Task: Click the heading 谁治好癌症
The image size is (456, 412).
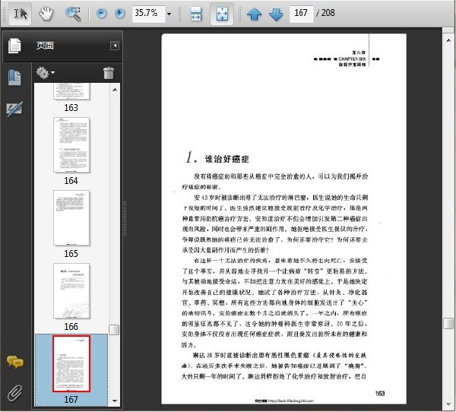Action: coord(226,159)
